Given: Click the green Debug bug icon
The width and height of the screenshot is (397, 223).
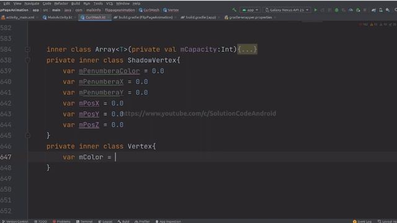Looking at the screenshot, I should pyautogui.click(x=336, y=10).
